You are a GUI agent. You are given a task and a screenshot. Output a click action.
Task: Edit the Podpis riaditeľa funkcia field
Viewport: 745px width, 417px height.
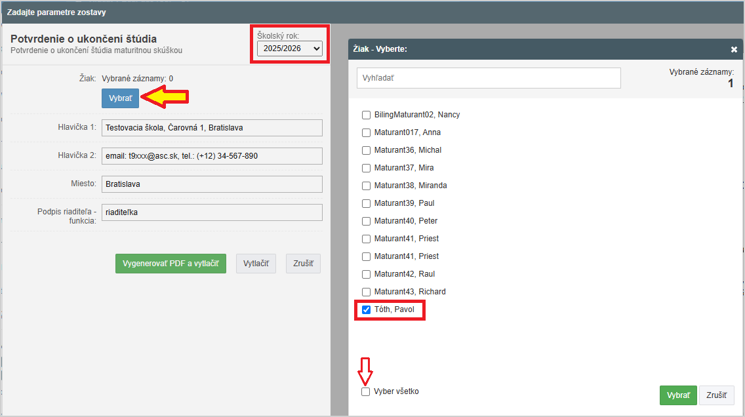coord(212,212)
